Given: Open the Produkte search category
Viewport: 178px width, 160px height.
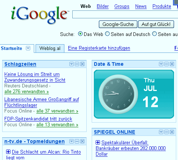Looking at the screenshot, I should (162, 6).
